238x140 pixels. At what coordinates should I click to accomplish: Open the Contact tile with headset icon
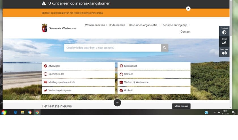[154, 74]
